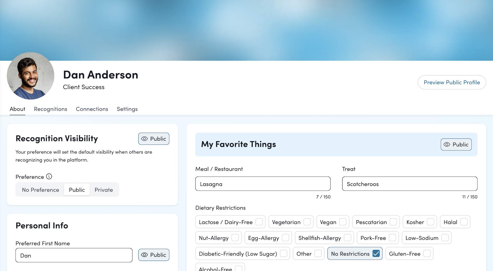Tick the Nut-Allergy checkbox
Image resolution: width=493 pixels, height=271 pixels.
[235, 238]
